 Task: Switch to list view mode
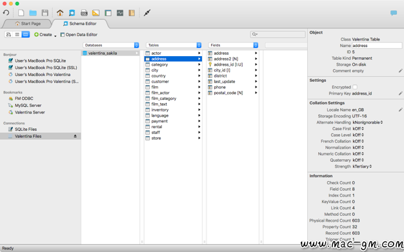[17, 35]
